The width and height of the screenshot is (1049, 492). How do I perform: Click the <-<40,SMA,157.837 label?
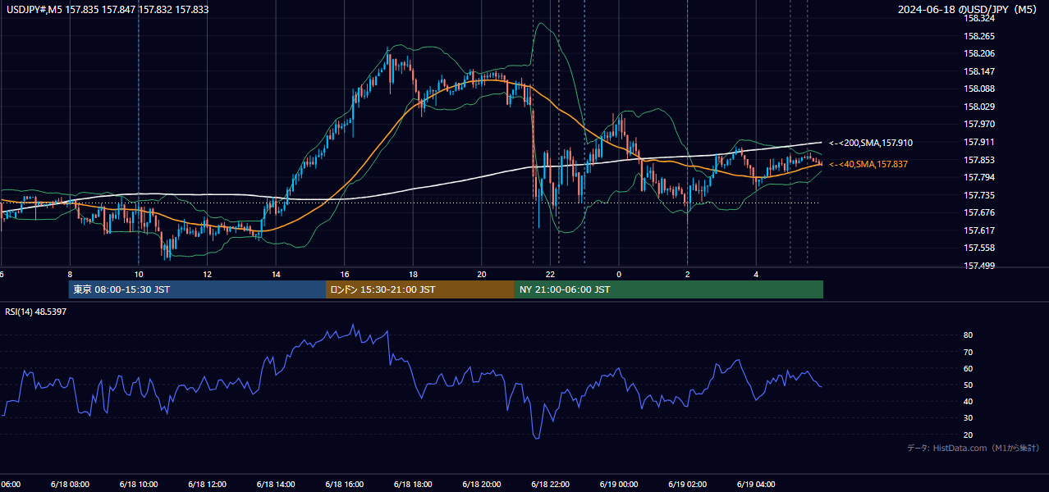868,165
